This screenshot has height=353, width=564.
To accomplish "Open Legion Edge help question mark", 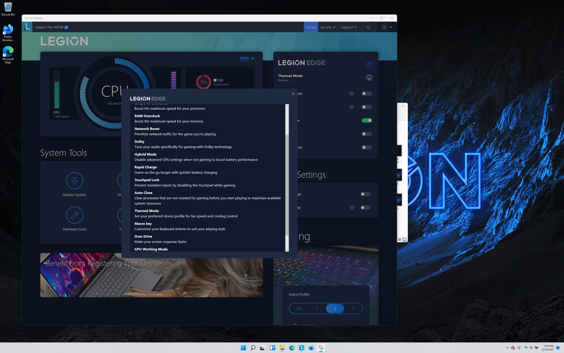I will coord(369,64).
